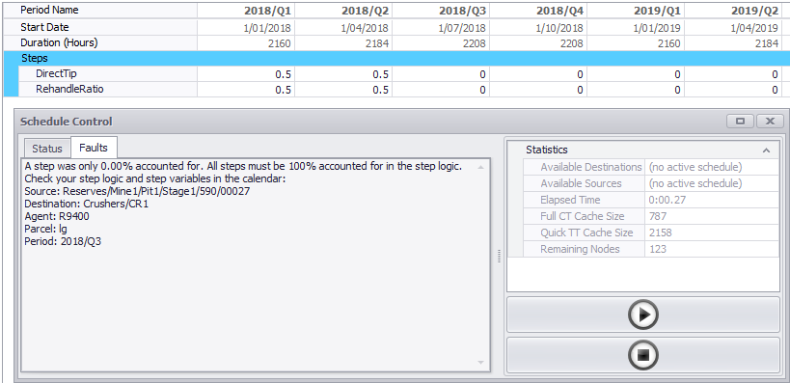The height and width of the screenshot is (383, 790).
Task: Click the Elapsed Time statistic row
Action: [x=651, y=200]
